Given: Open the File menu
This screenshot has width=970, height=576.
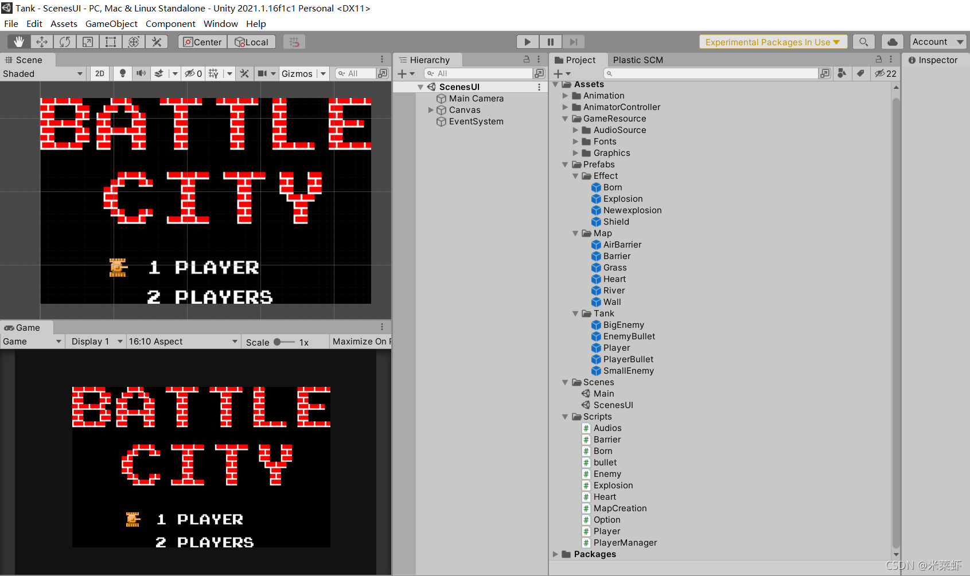Looking at the screenshot, I should pyautogui.click(x=11, y=24).
